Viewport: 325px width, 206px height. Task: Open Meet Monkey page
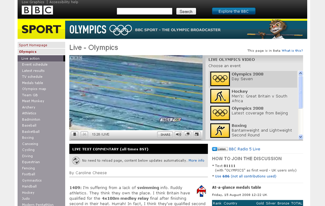coord(33,101)
